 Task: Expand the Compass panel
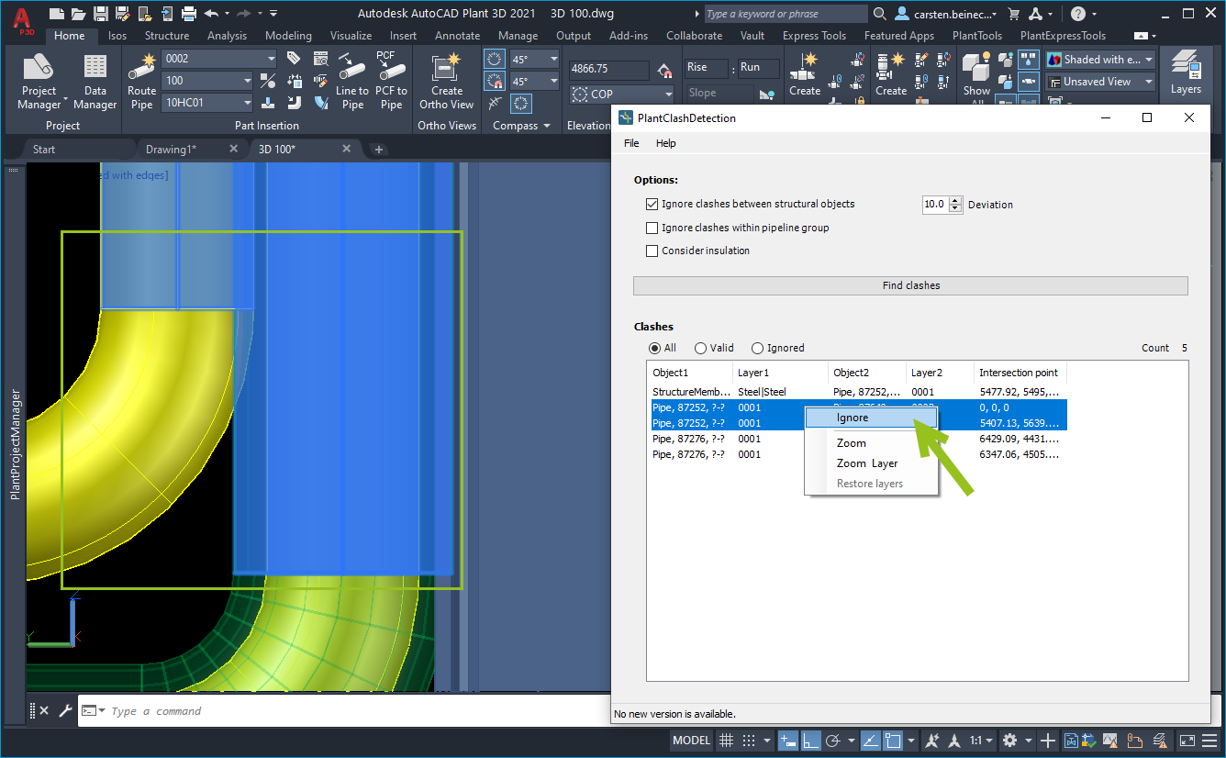click(x=521, y=126)
